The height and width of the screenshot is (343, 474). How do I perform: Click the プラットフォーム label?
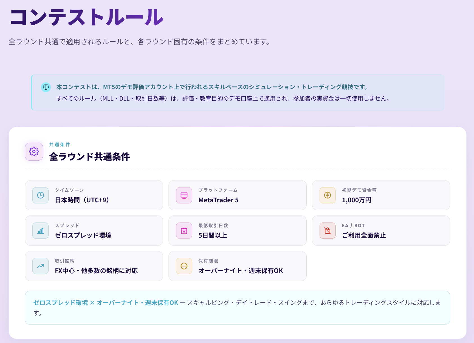pos(218,190)
